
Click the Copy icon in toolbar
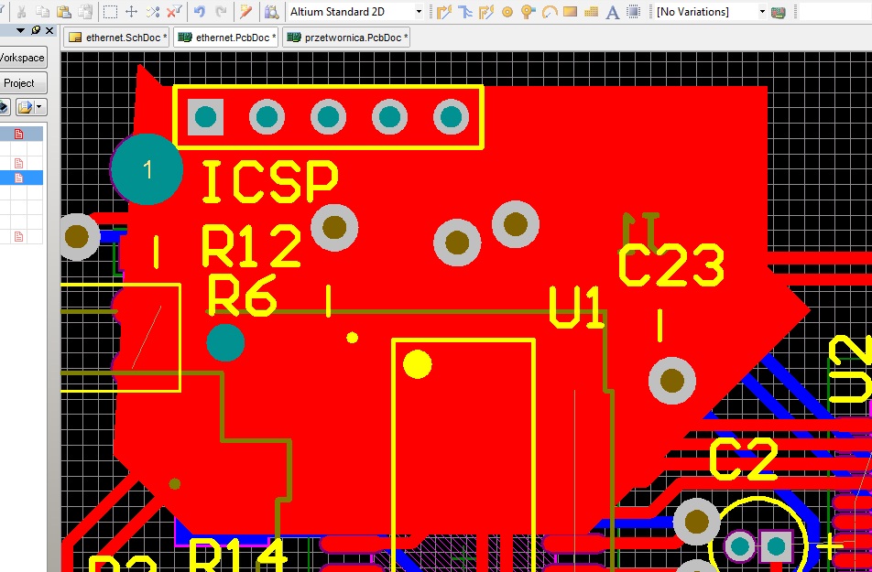point(42,11)
